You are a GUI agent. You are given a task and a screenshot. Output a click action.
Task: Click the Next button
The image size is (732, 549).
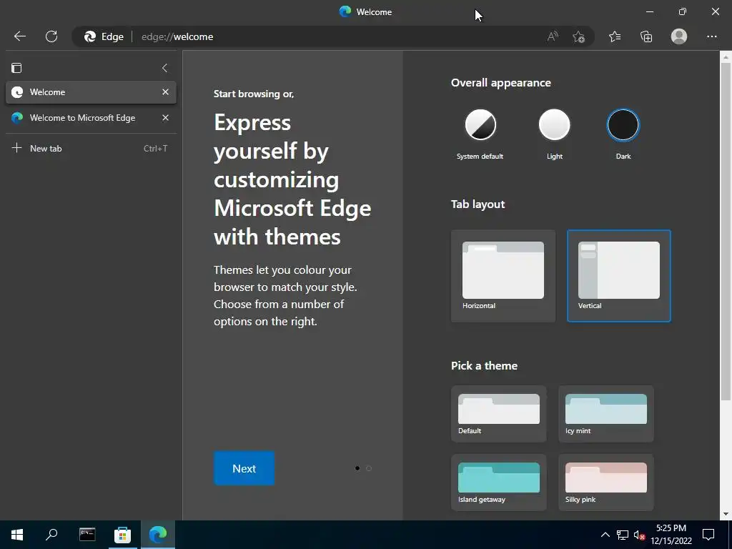244,468
